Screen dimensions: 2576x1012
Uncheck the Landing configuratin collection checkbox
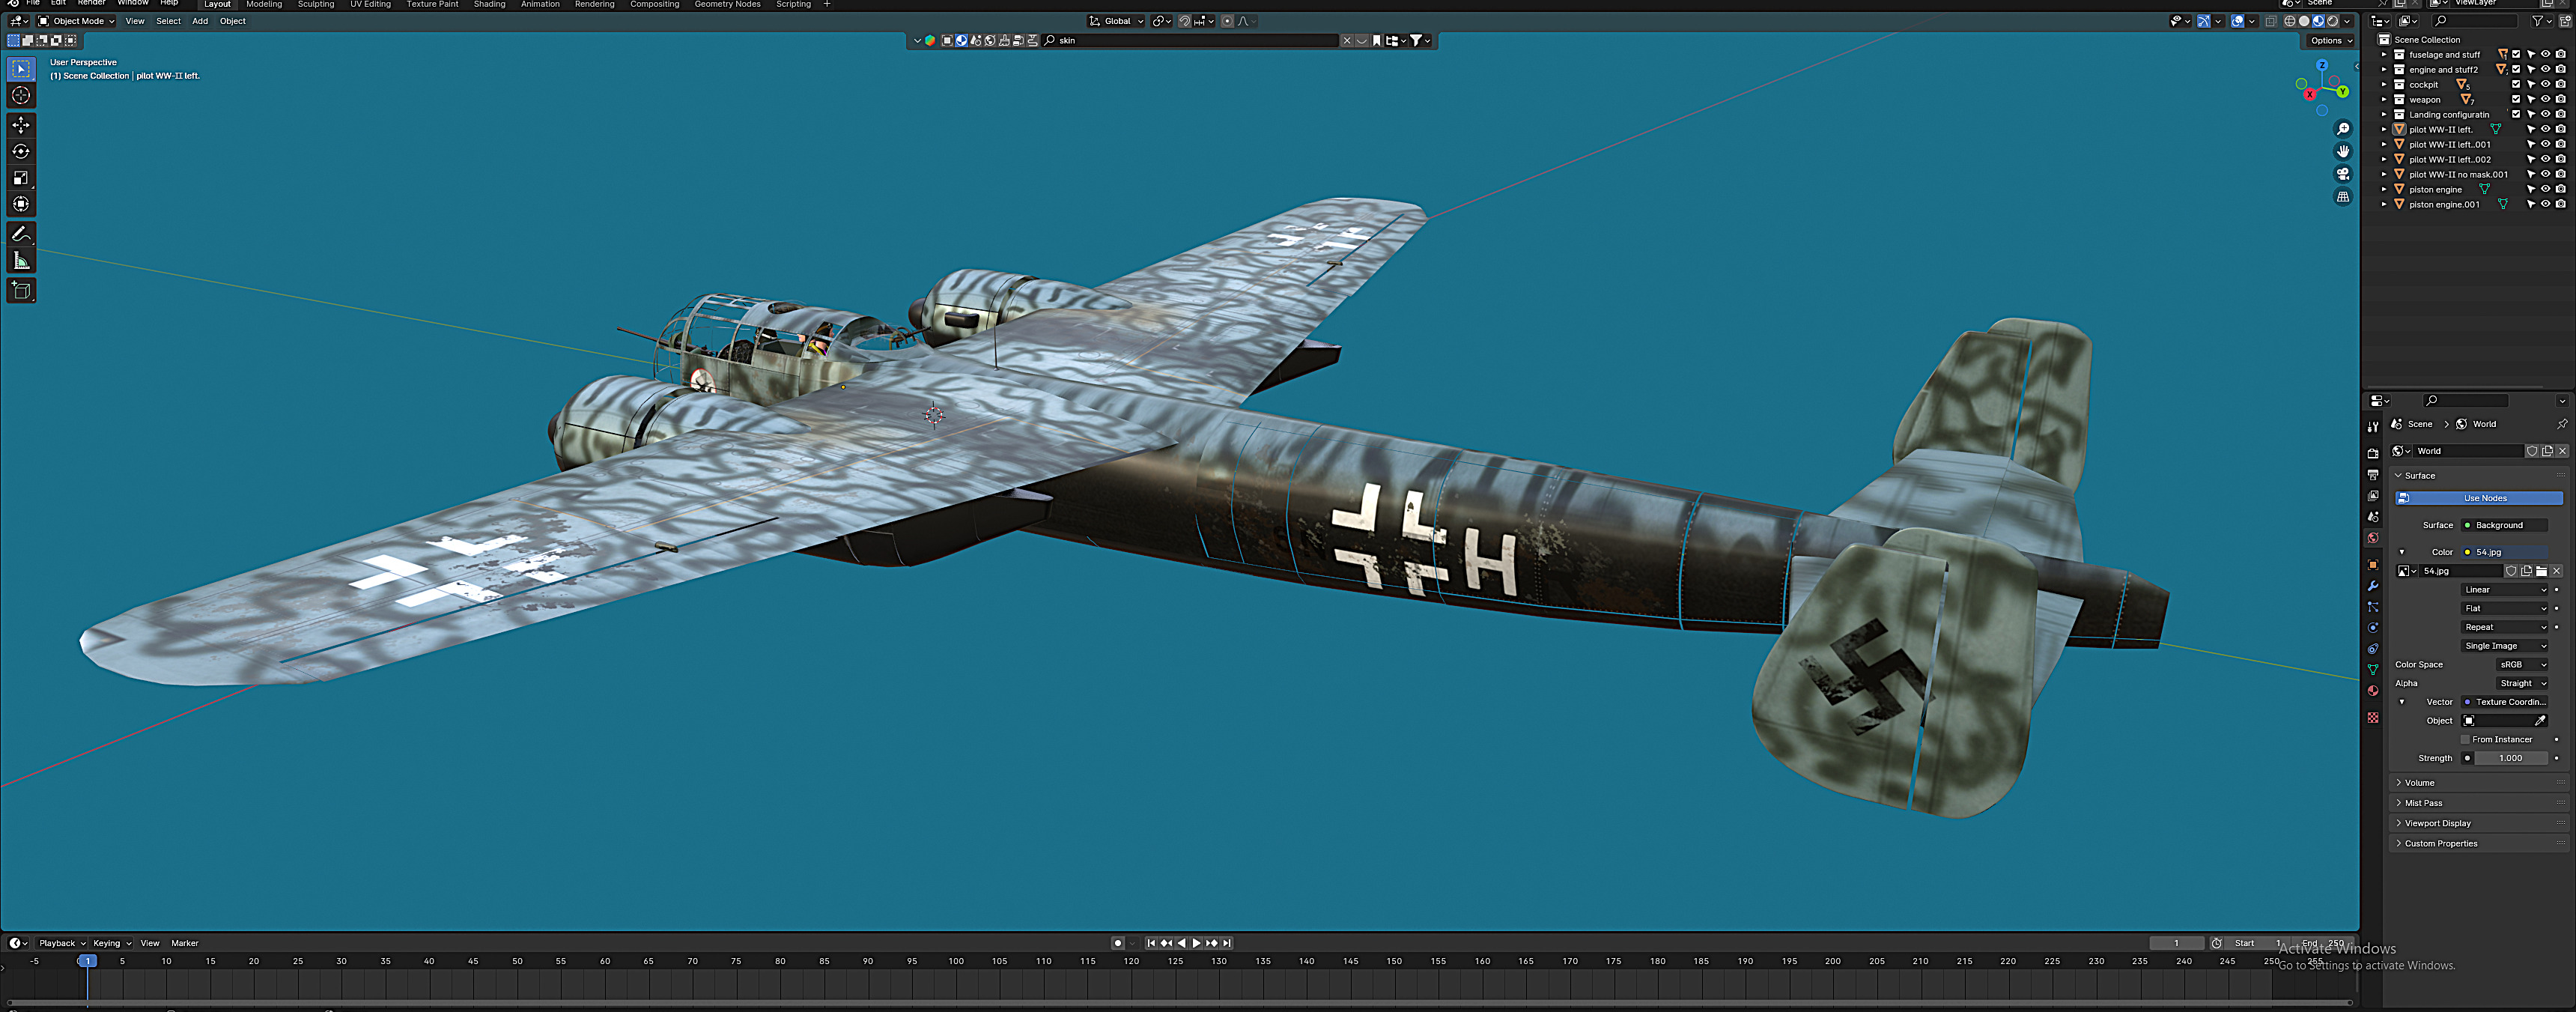(2516, 115)
